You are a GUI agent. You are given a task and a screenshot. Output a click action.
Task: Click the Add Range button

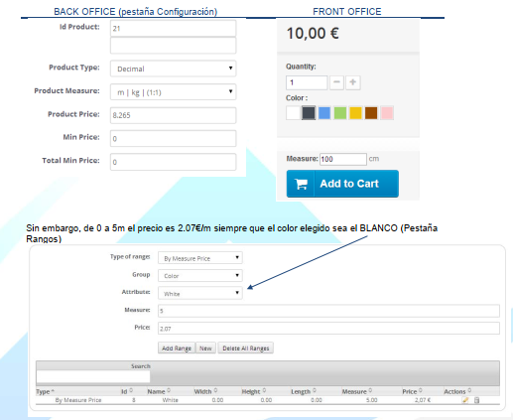pos(177,349)
